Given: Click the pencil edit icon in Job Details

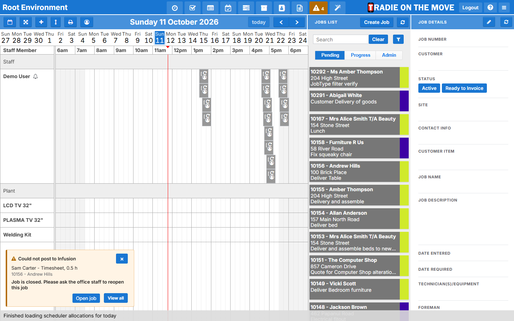Looking at the screenshot, I should (489, 22).
